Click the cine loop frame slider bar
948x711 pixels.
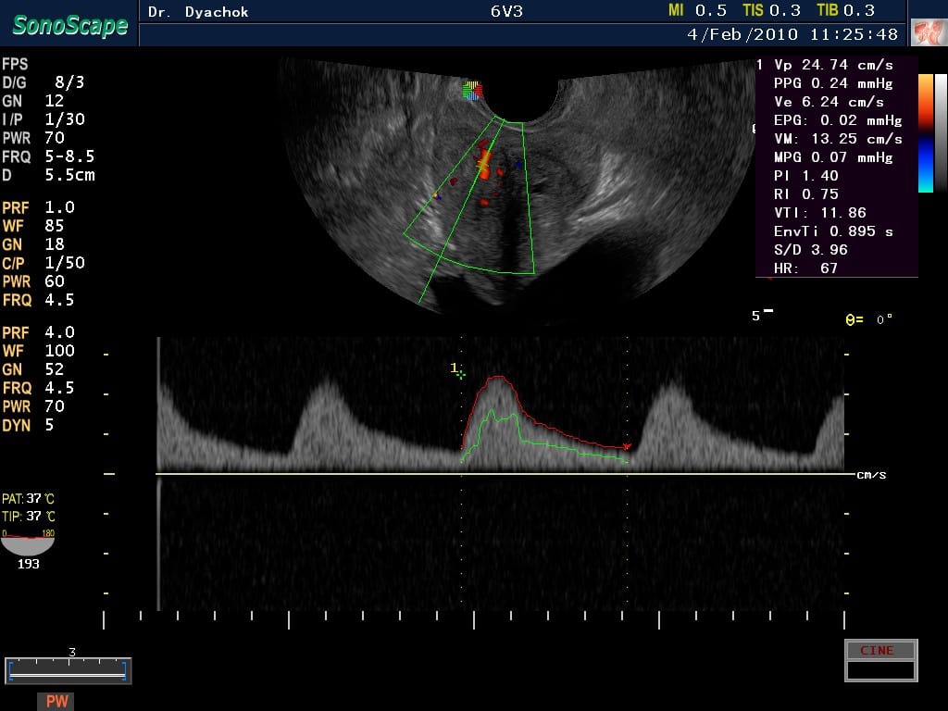coord(68,670)
